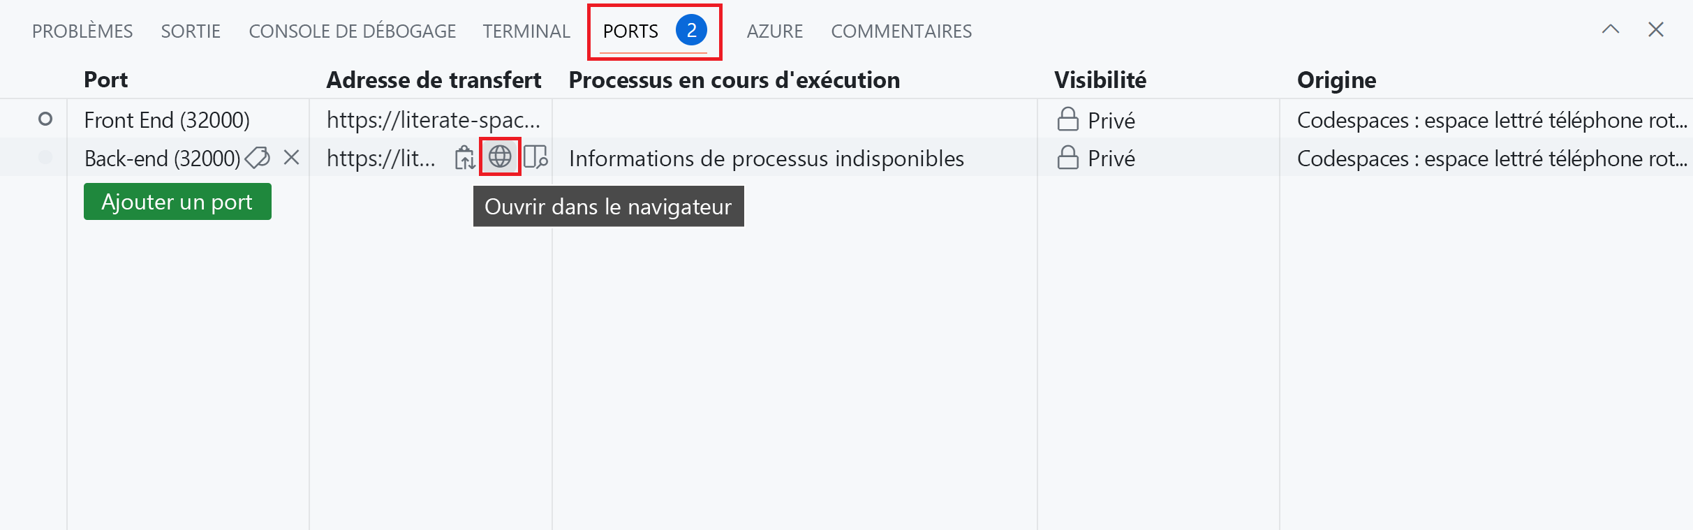The width and height of the screenshot is (1693, 530).
Task: Click the lock icon beside Back-end's Privé
Action: [1067, 158]
